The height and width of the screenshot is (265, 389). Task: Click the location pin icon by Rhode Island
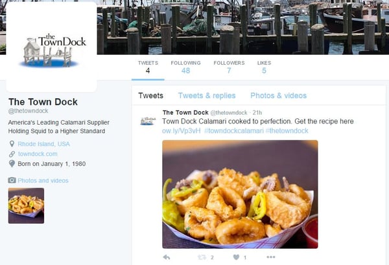[12, 143]
